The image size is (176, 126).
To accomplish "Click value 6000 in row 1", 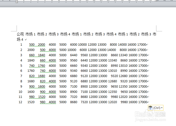I will [74, 45].
